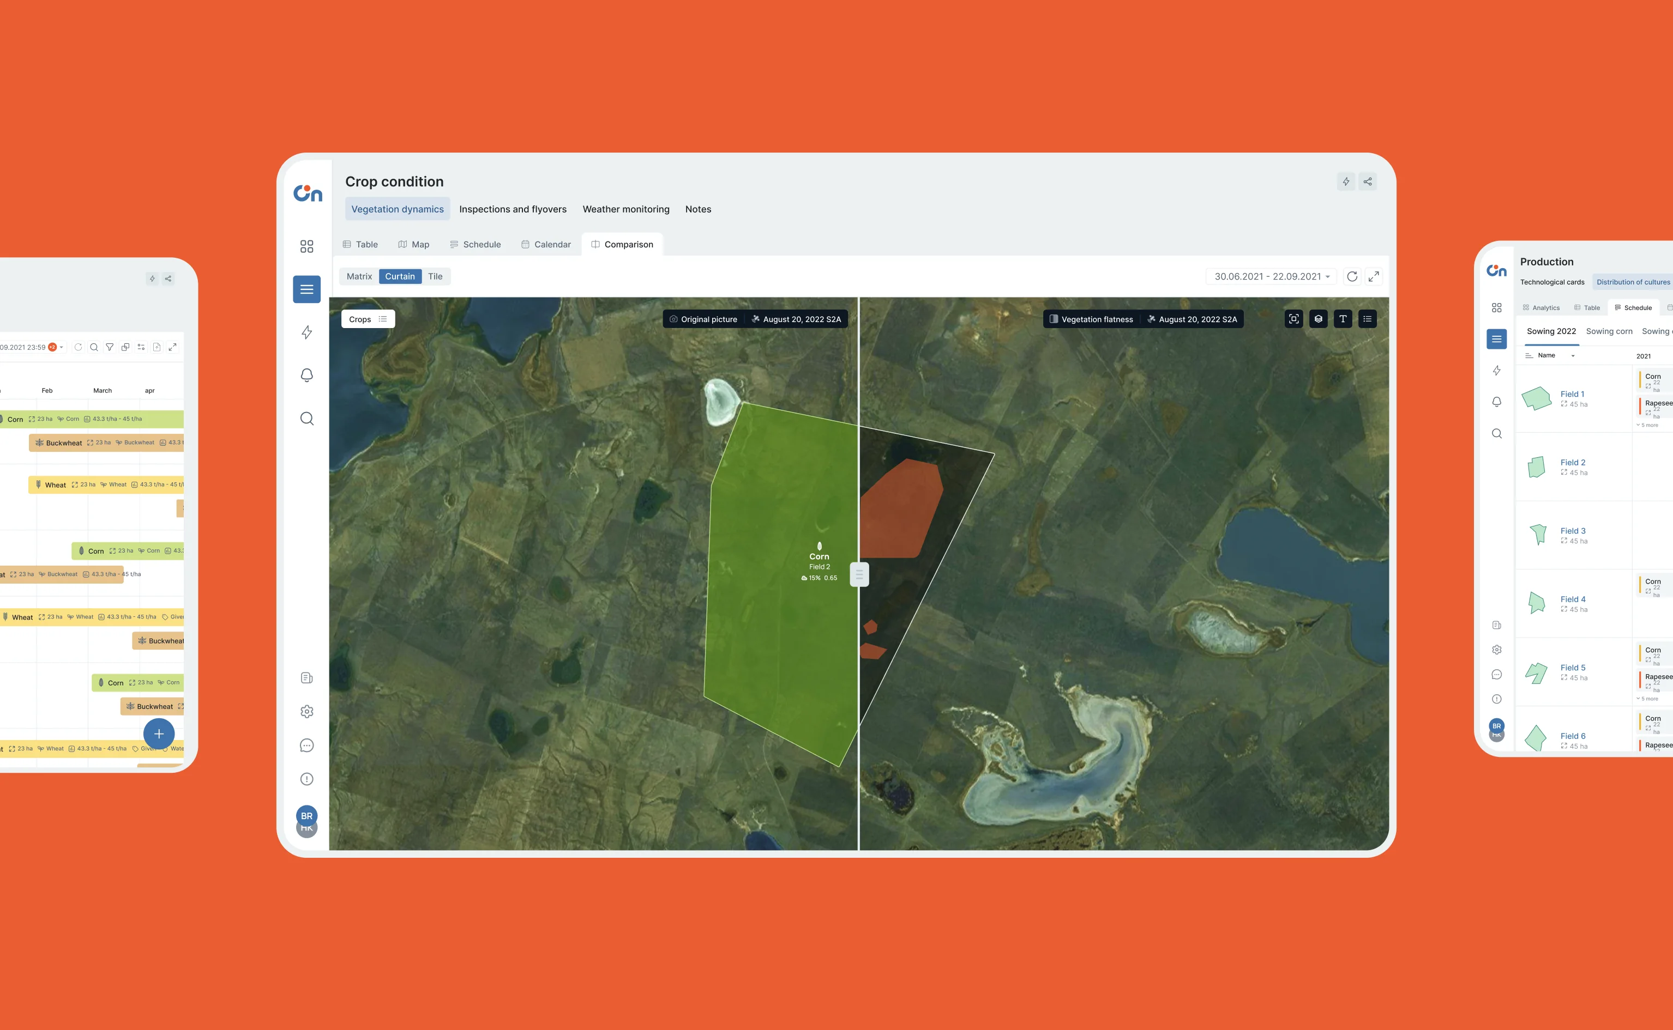Click the fullscreen arrows in the left schedule toolbar
The width and height of the screenshot is (1673, 1030).
(x=172, y=348)
